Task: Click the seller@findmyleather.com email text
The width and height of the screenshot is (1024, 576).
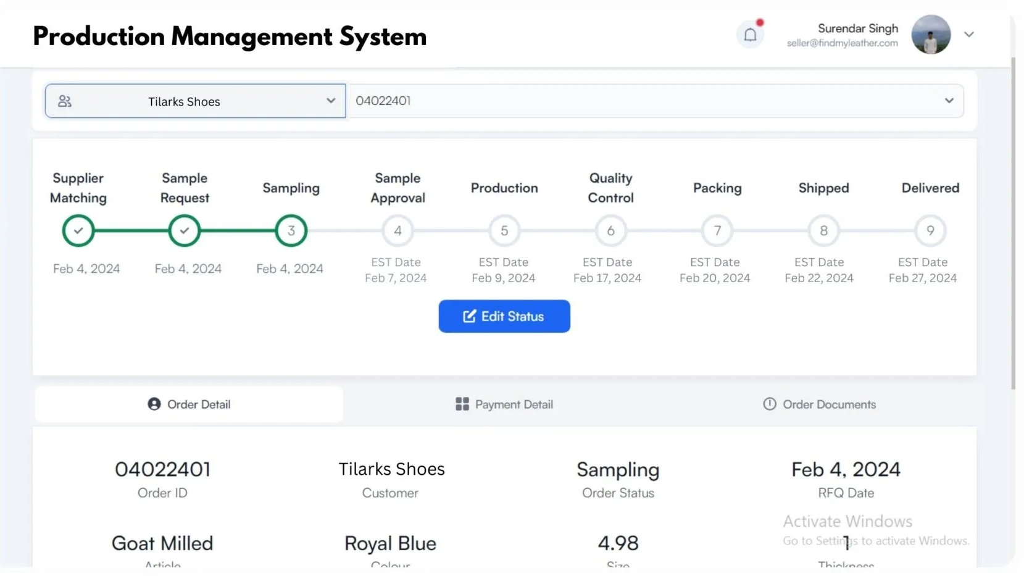Action: [842, 43]
